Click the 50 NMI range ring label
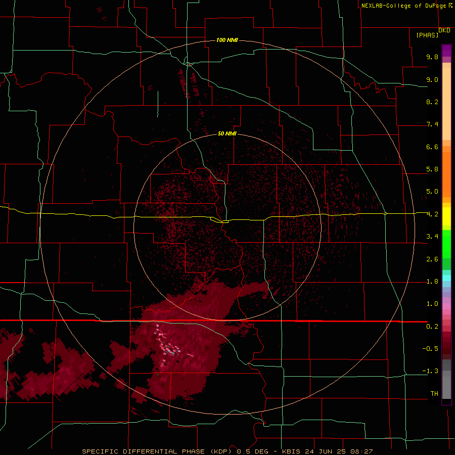The image size is (455, 455). (x=227, y=133)
